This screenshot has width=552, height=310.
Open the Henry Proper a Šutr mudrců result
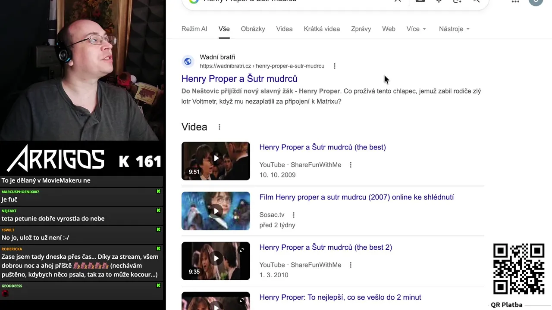[239, 79]
